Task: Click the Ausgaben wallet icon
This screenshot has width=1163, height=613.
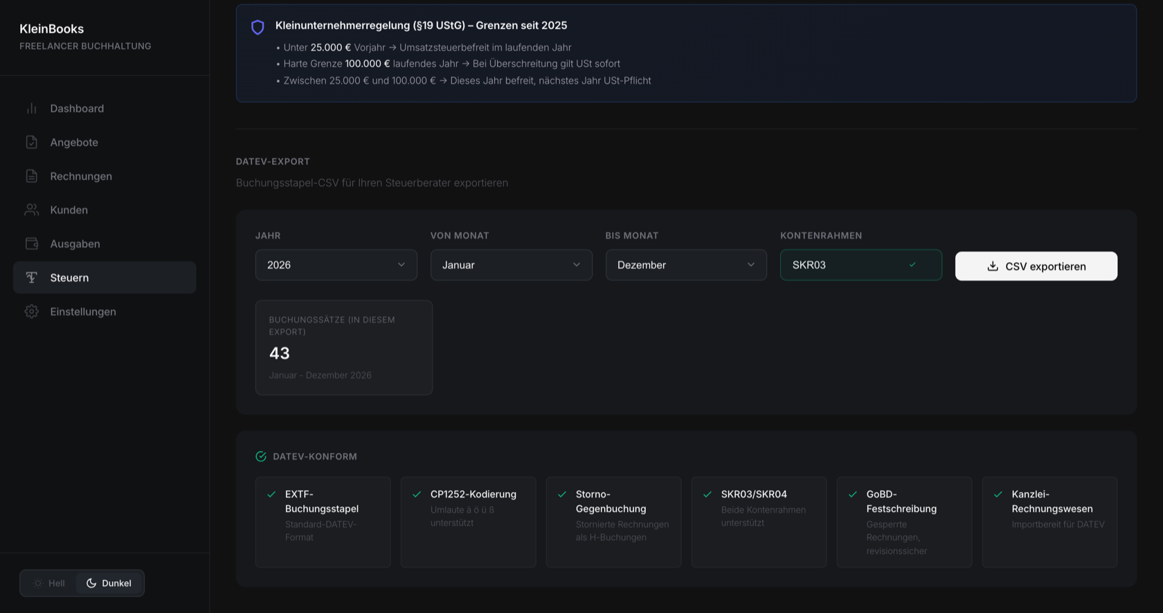Action: [31, 244]
